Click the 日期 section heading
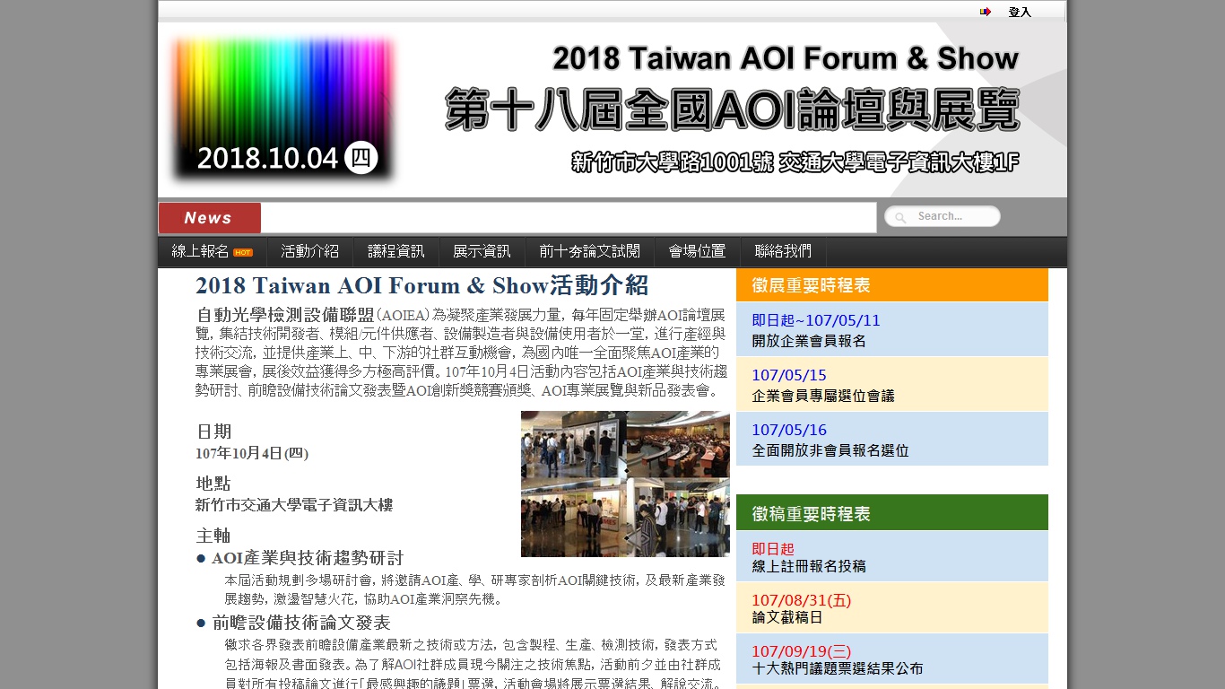 (213, 432)
